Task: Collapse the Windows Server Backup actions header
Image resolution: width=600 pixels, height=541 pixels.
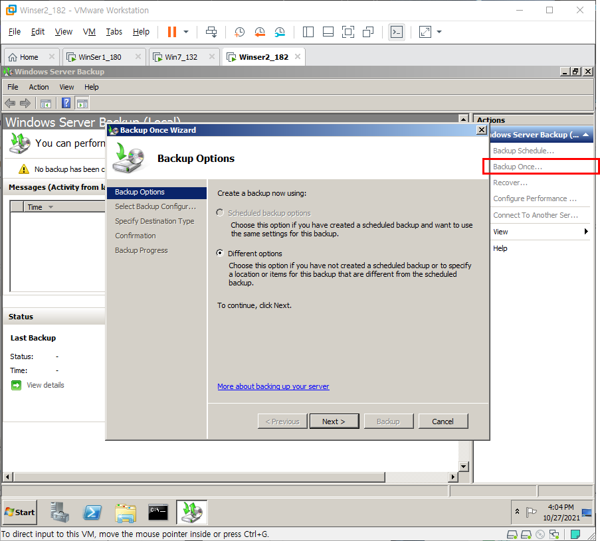Action: point(585,135)
